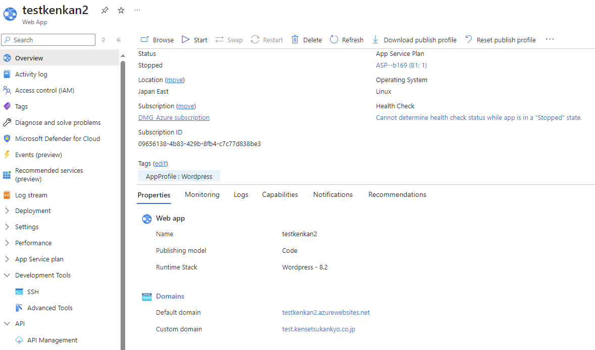The image size is (595, 350).
Task: Click the Subscription move link
Action: pyautogui.click(x=186, y=106)
